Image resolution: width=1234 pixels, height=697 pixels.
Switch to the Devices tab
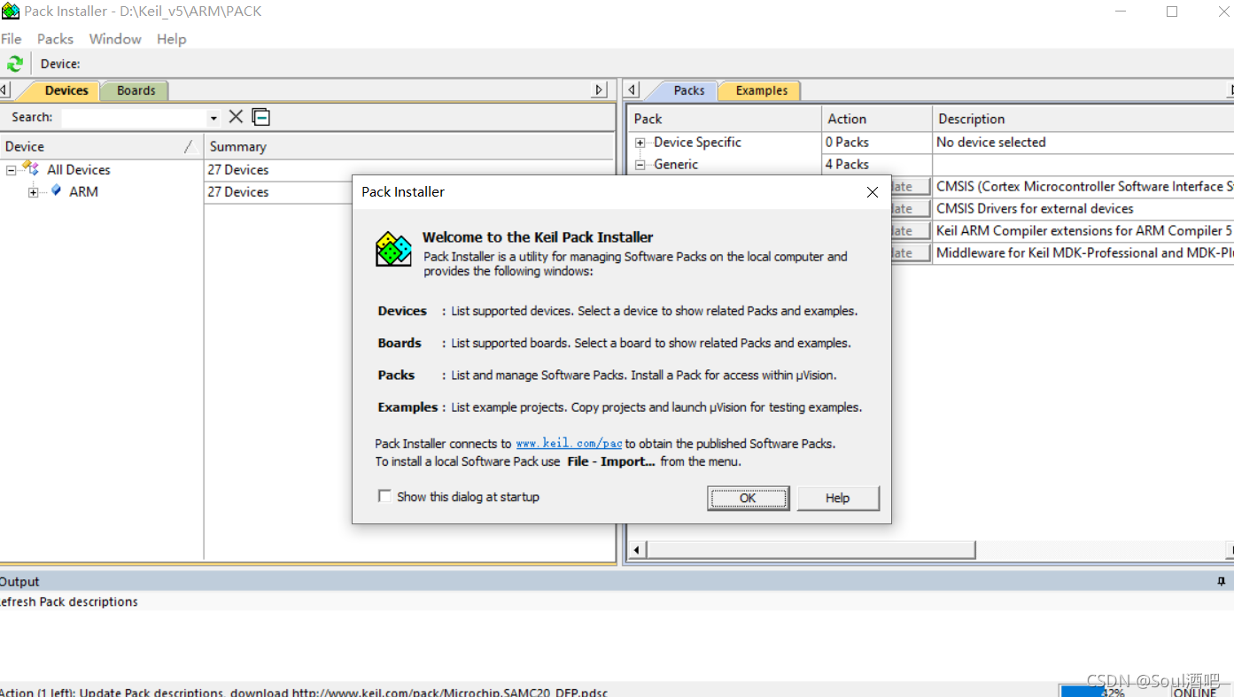pyautogui.click(x=66, y=90)
